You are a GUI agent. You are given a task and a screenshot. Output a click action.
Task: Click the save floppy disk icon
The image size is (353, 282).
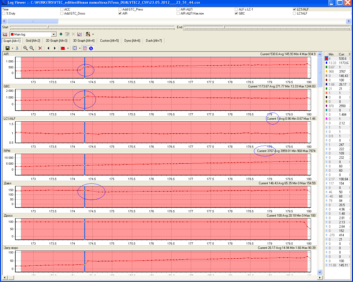7,48
